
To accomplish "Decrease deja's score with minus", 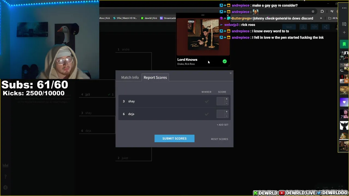I will 226,116.
